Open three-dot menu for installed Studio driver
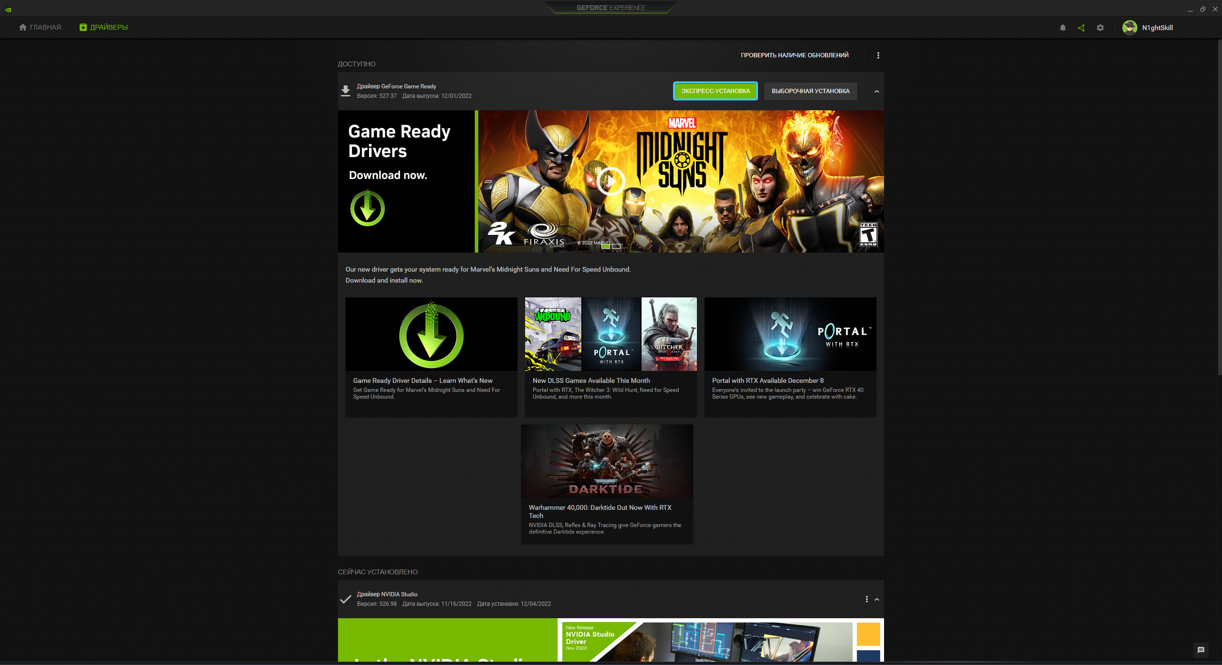This screenshot has width=1222, height=665. [x=866, y=599]
